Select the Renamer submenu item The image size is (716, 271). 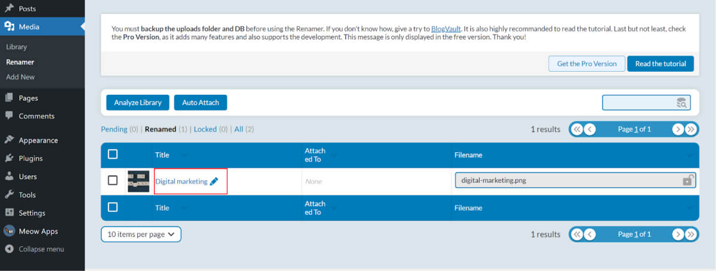coord(20,61)
